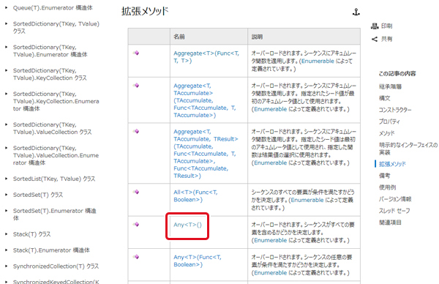Jump to 継承階層 section

390,86
